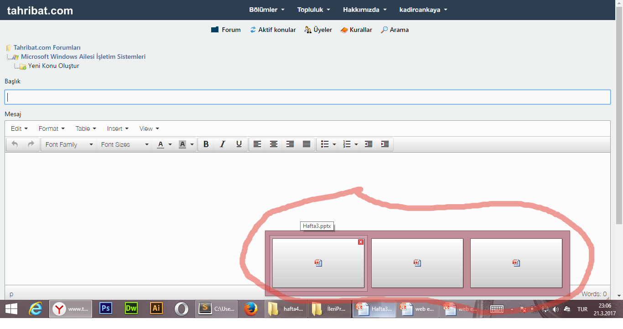Screen dimensions: 623x329
Task: Open the Üyeler page
Action: point(318,30)
